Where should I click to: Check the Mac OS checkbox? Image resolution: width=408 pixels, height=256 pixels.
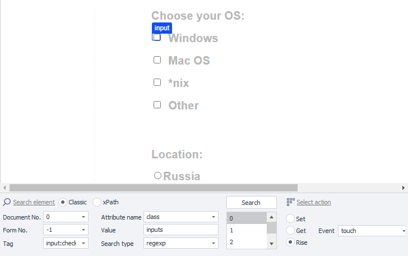pyautogui.click(x=157, y=60)
